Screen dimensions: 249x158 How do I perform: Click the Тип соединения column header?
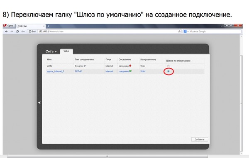point(84,59)
